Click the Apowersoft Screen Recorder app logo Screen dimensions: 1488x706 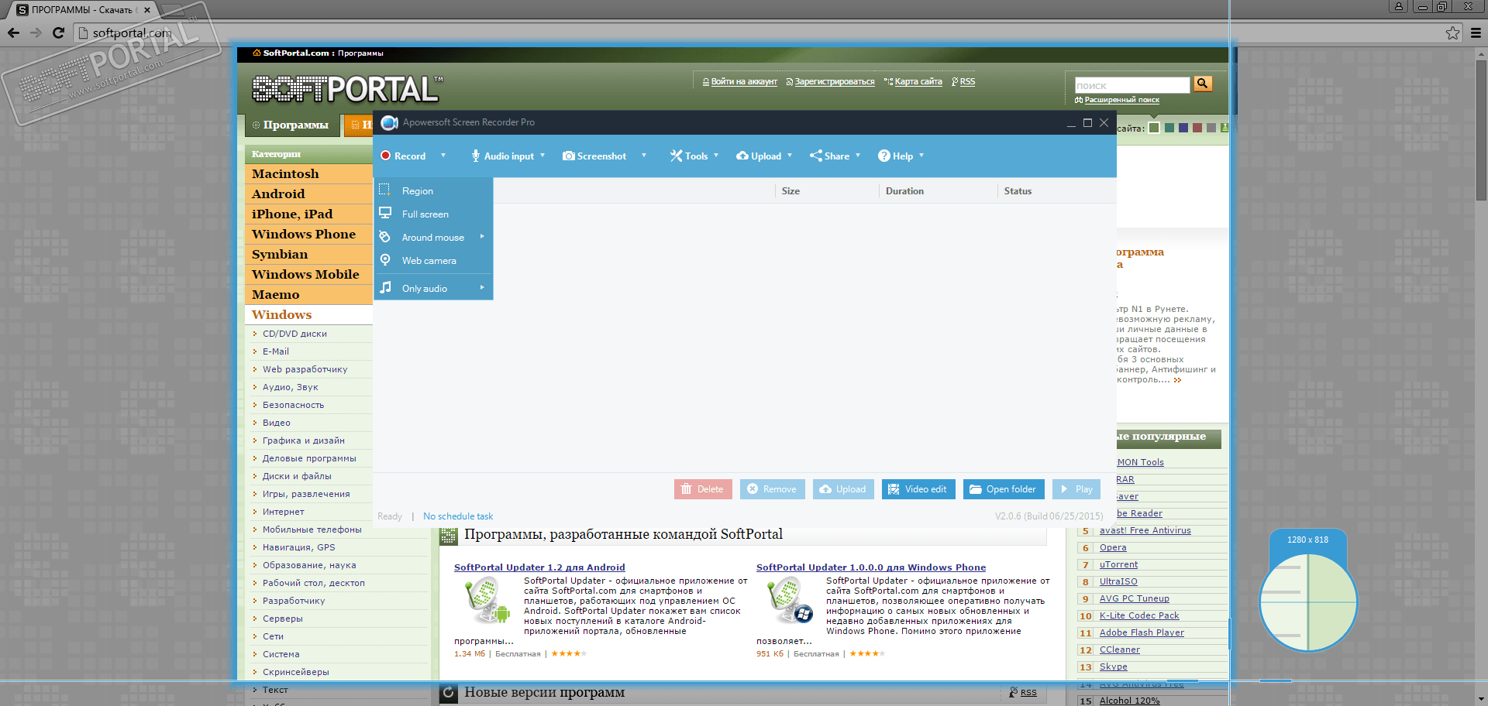pyautogui.click(x=389, y=122)
